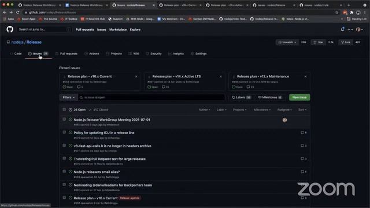
Task: Open the Release repository link
Action: [34, 42]
